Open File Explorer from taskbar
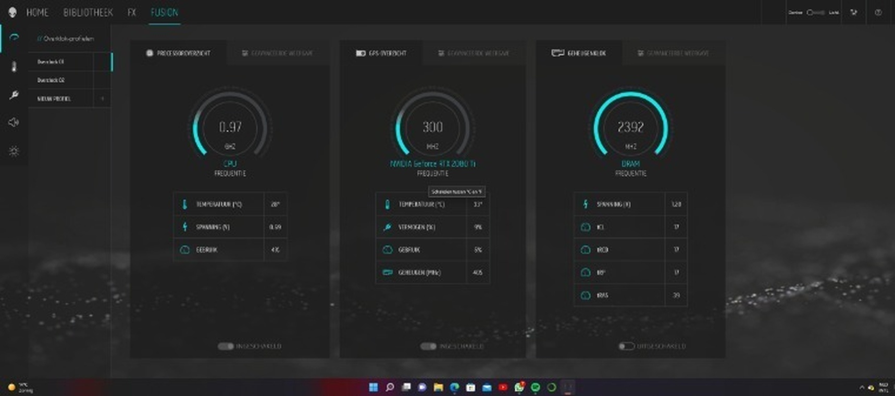895x396 pixels. 438,387
